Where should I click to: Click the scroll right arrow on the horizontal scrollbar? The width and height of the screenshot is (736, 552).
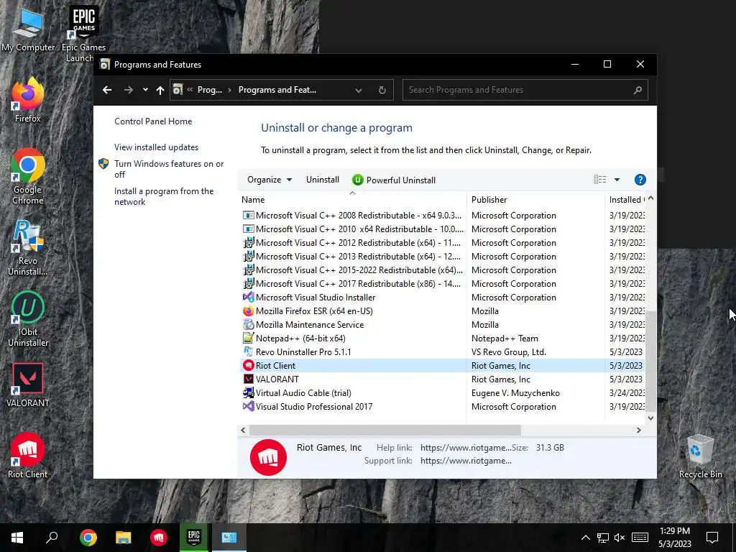click(x=638, y=430)
